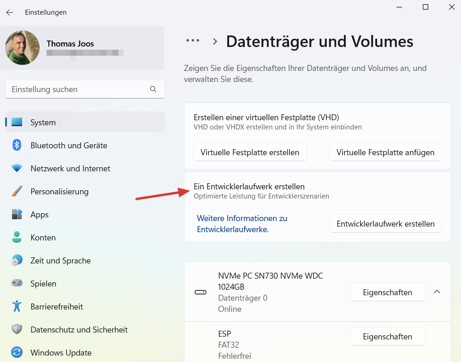461x362 pixels.
Task: Focus the Einstellung suchen search field
Action: click(78, 89)
